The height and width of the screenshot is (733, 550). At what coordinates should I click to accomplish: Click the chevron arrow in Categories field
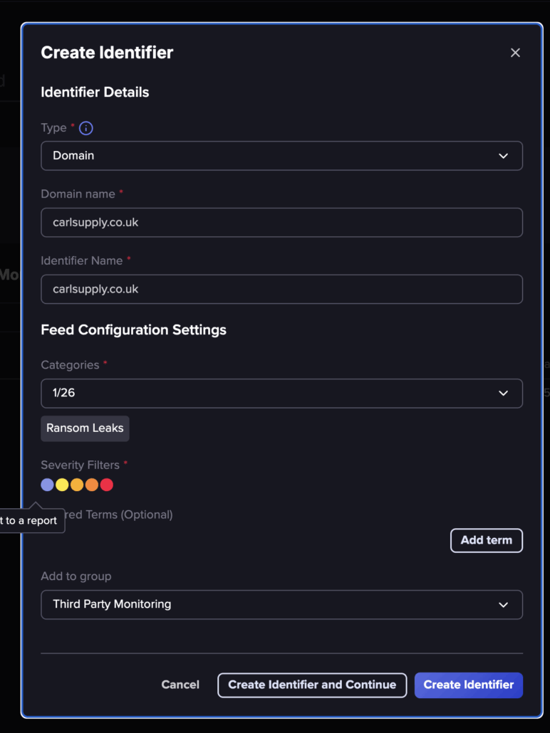pos(503,394)
